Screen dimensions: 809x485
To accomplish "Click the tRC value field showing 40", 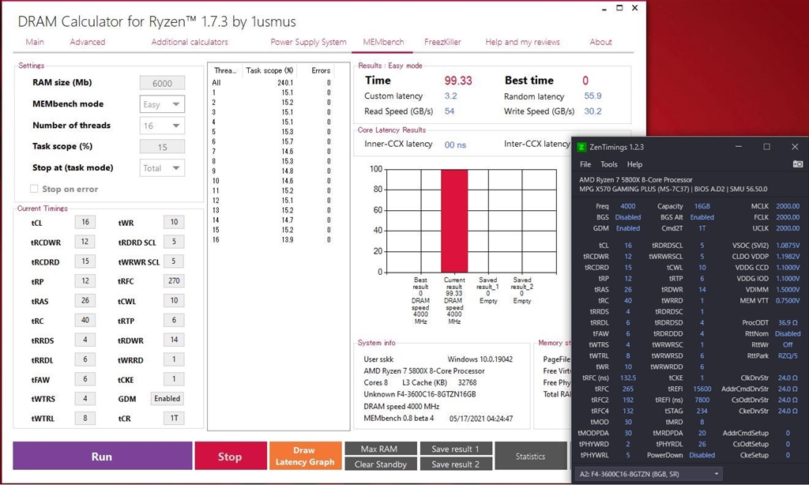I will tap(85, 321).
